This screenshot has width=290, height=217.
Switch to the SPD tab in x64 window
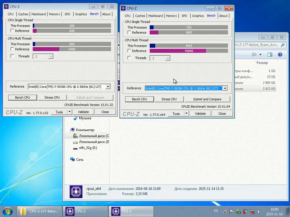tap(184, 16)
